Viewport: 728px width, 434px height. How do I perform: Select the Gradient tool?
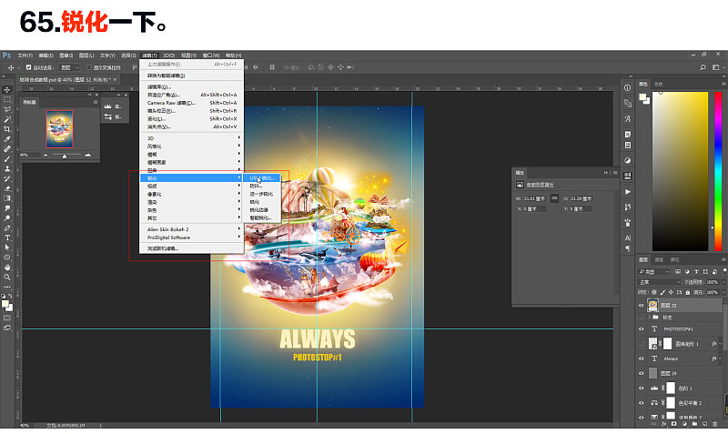pyautogui.click(x=7, y=198)
